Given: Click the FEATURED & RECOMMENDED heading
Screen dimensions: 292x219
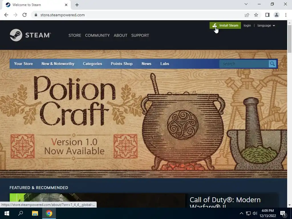Looking at the screenshot, I should click(39, 188).
